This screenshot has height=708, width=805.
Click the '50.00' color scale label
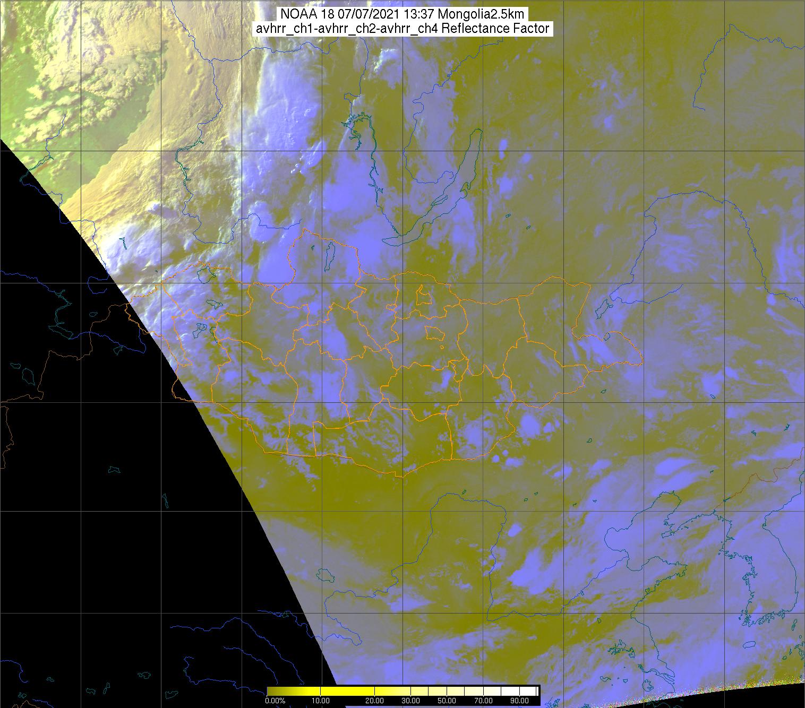point(447,701)
